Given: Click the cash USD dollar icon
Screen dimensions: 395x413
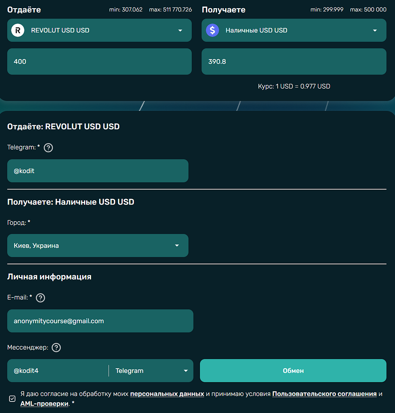Looking at the screenshot, I should 212,30.
